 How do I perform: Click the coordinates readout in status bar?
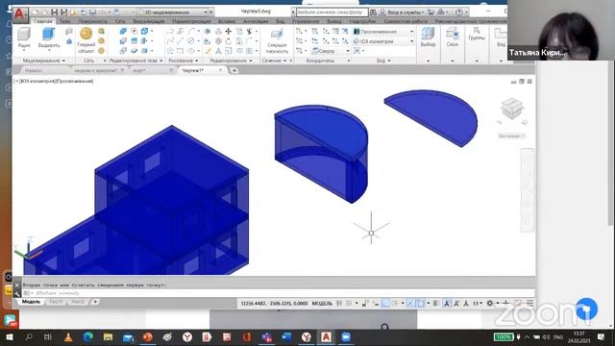274,304
